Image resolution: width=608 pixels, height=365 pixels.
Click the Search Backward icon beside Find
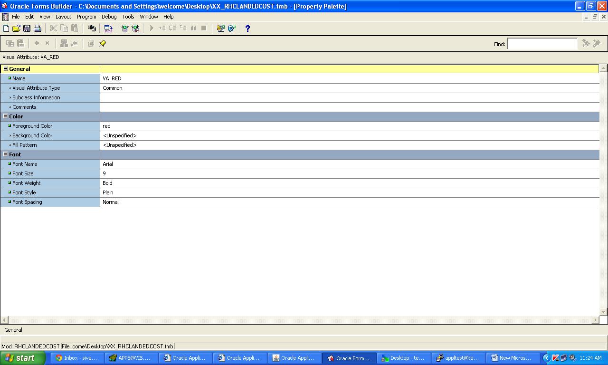[x=597, y=43]
